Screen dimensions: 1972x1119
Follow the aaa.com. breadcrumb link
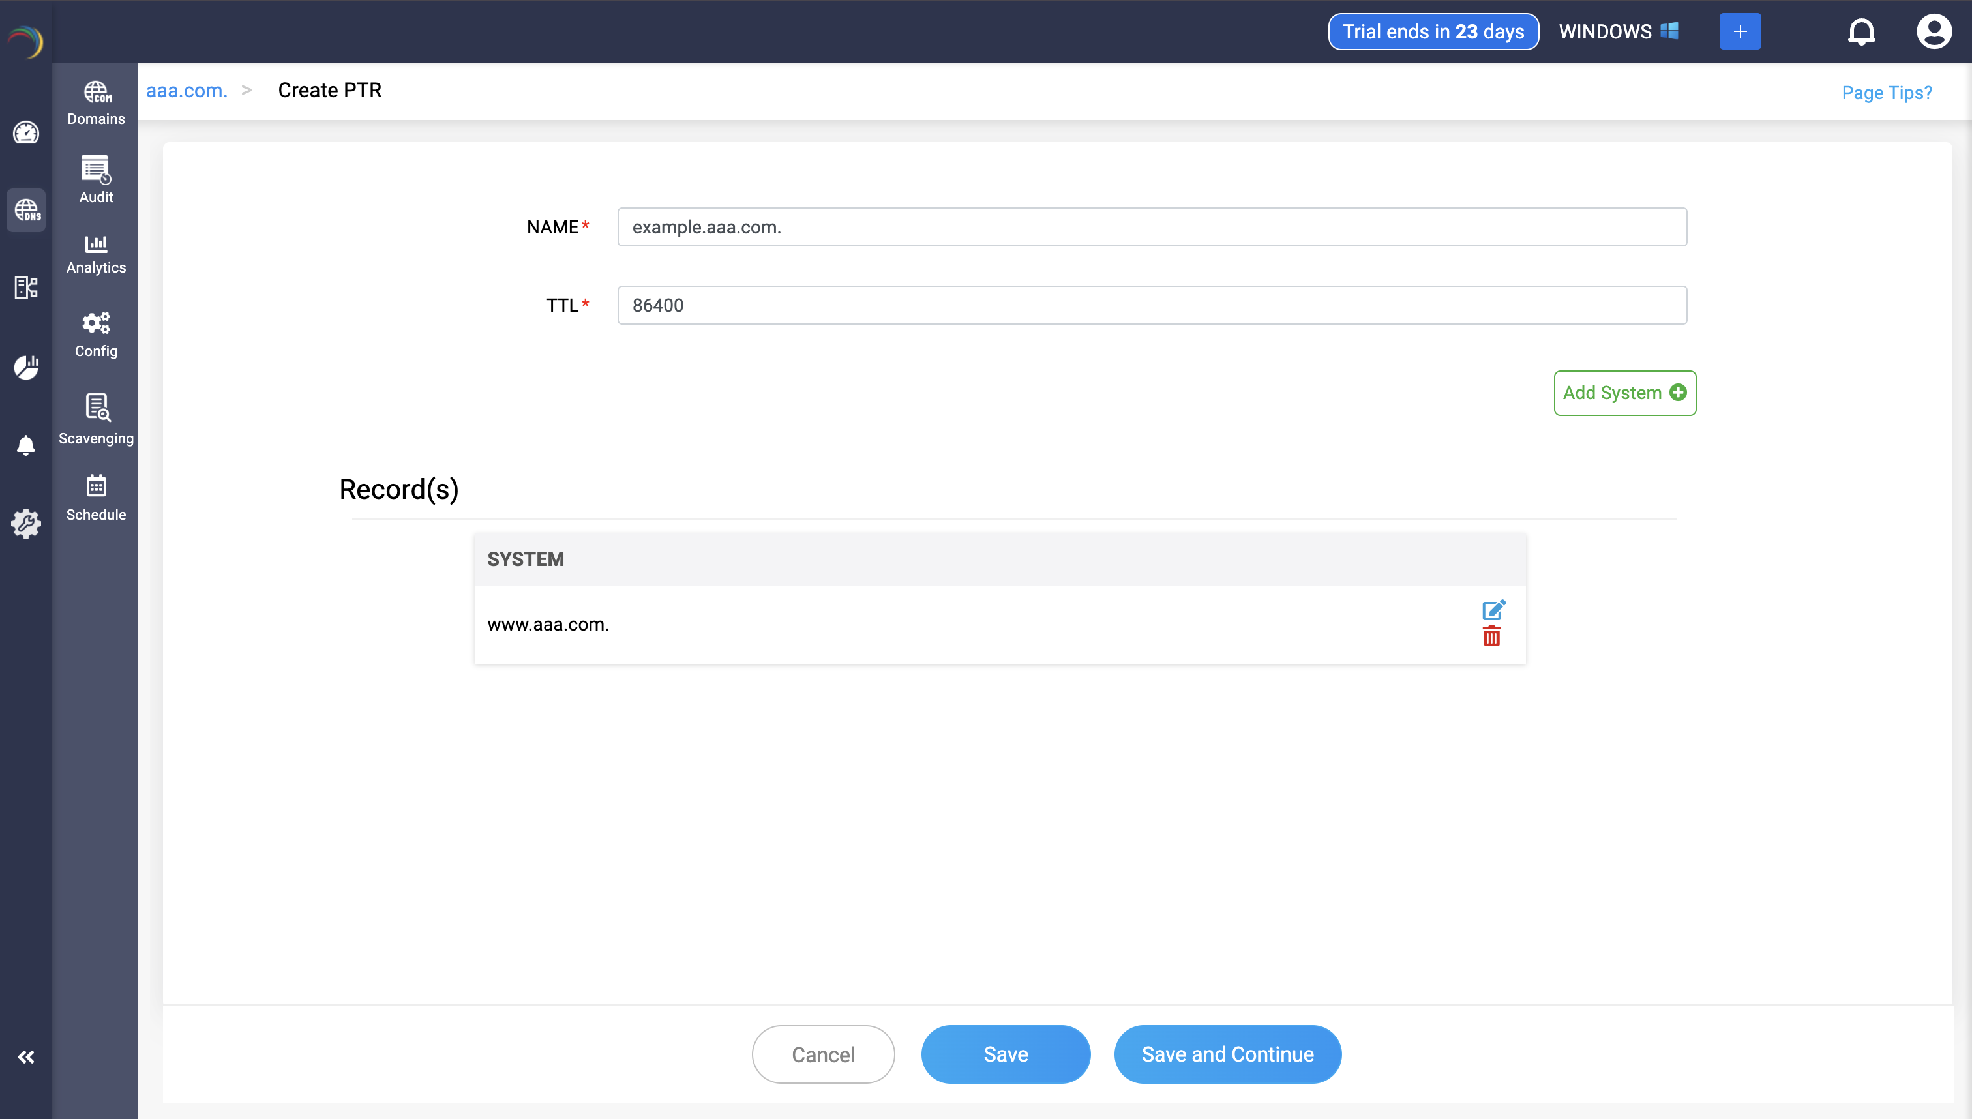pos(187,91)
